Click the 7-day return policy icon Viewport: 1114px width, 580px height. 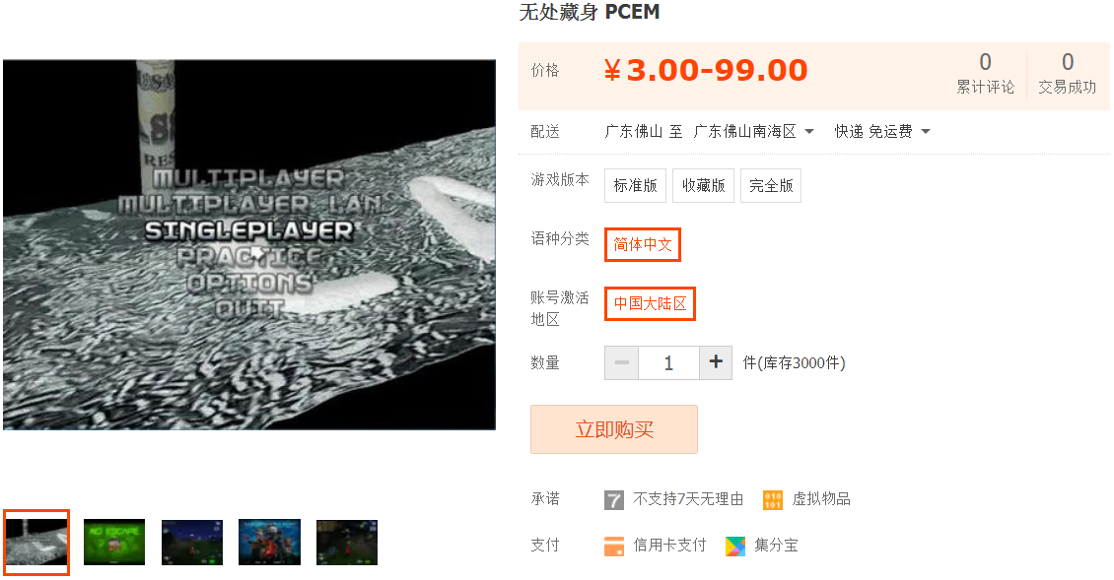click(x=614, y=500)
